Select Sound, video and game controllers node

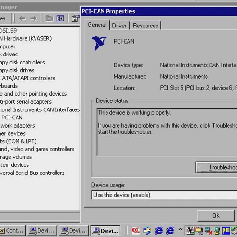37,149
